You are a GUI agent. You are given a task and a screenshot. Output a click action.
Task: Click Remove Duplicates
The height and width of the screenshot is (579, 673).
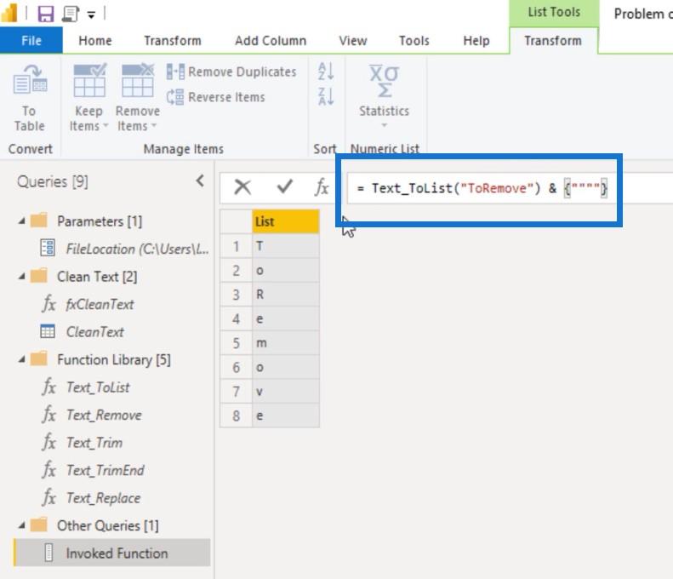pos(231,72)
